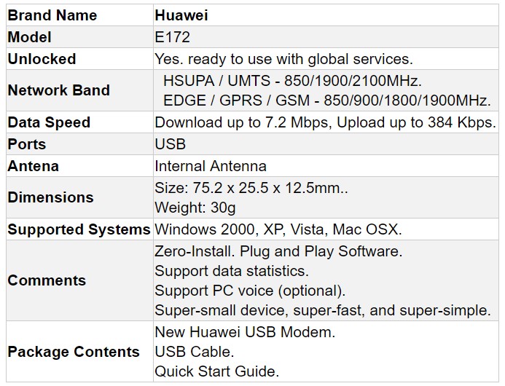Screen dimensions: 505x386
Task: Click the Network Band label
Action: pos(58,90)
